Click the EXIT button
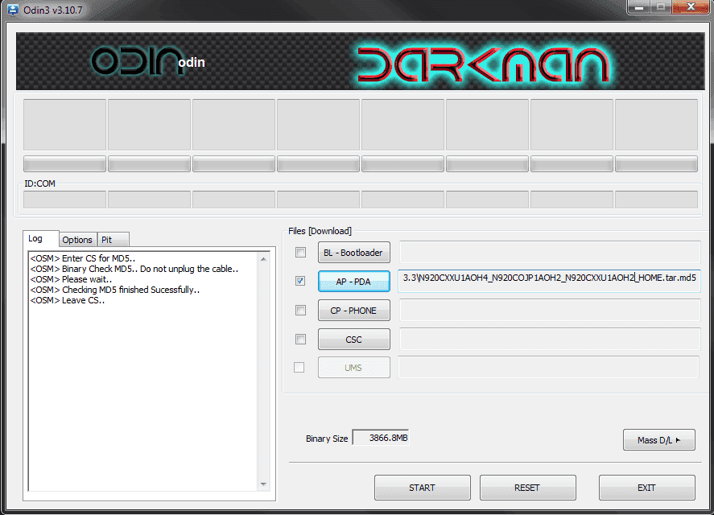 point(646,488)
